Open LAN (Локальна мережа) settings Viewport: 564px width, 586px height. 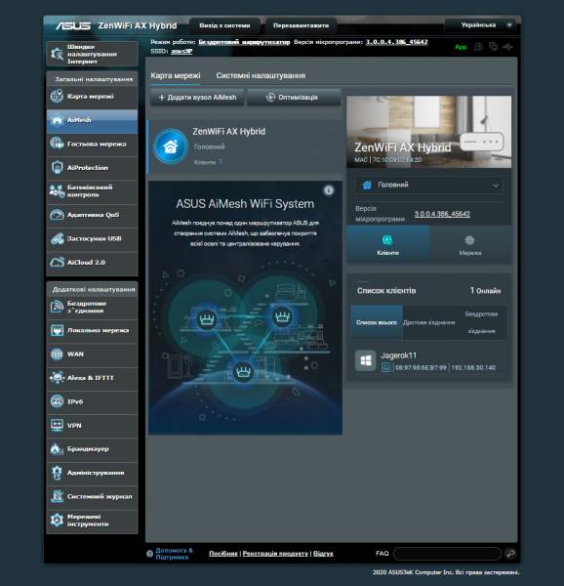tap(92, 331)
